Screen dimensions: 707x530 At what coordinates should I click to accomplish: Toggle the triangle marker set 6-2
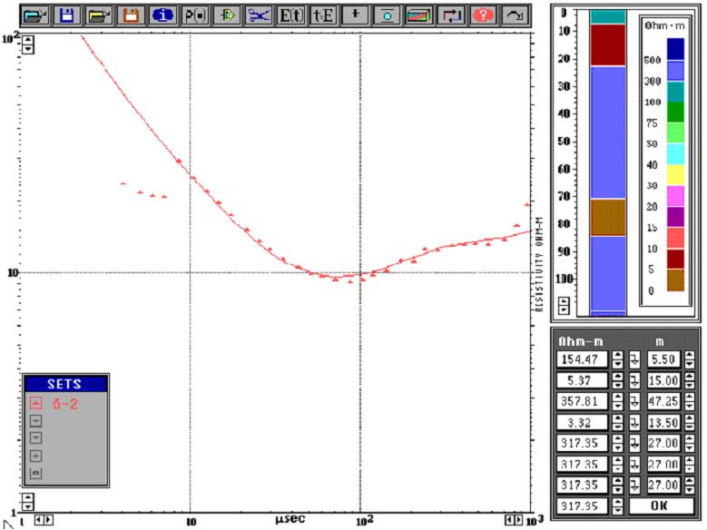(x=35, y=403)
